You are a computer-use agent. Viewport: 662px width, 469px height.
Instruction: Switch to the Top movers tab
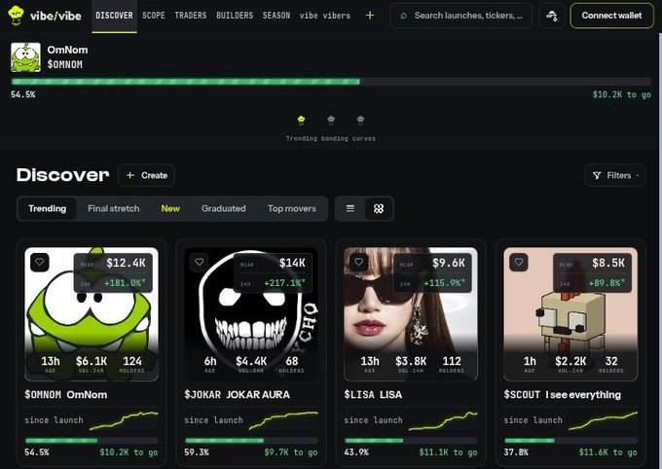pos(292,208)
